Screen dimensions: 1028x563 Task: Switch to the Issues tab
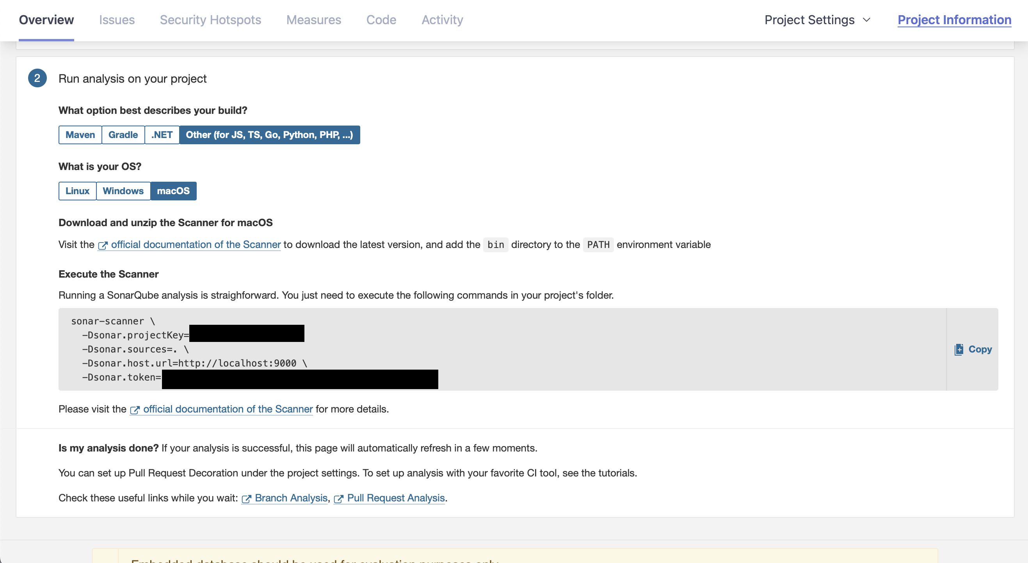117,19
